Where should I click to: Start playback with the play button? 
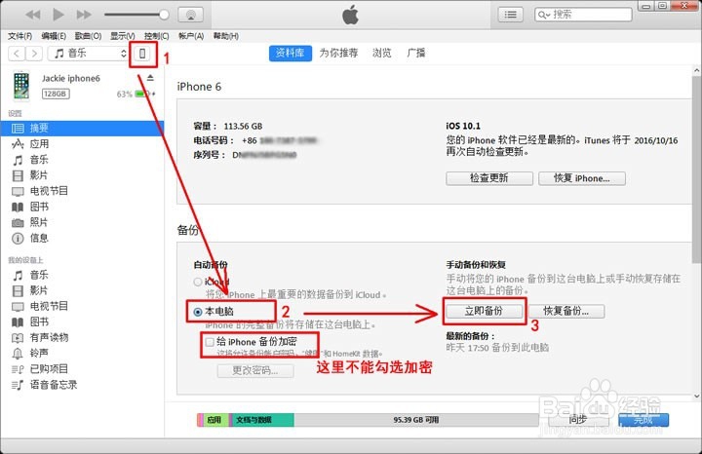click(58, 15)
